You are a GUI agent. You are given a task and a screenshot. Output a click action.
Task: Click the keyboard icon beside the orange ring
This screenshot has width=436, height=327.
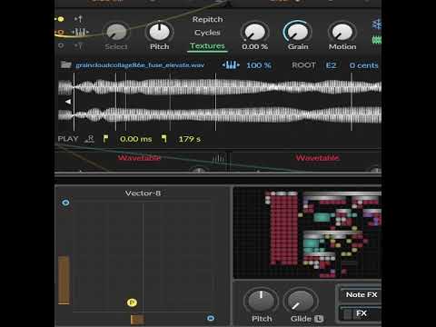tap(80, 32)
